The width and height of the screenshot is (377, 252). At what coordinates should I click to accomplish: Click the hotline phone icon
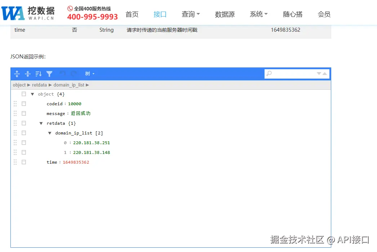click(x=70, y=9)
